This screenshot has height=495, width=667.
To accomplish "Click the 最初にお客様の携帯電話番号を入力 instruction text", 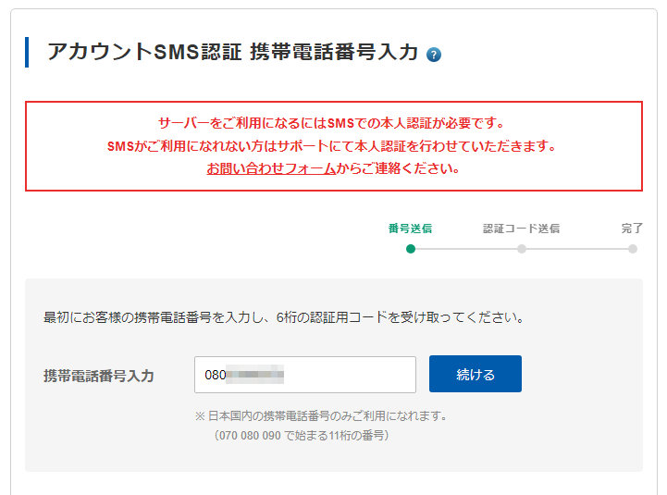I will [x=284, y=318].
